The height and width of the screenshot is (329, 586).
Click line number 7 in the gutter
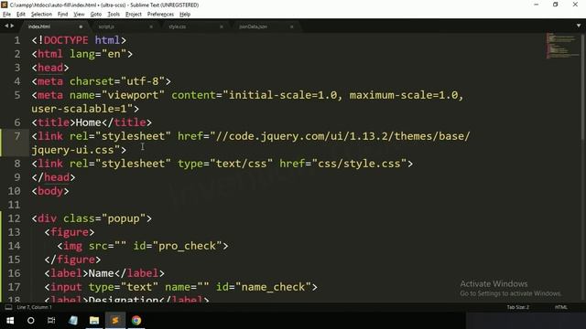17,136
